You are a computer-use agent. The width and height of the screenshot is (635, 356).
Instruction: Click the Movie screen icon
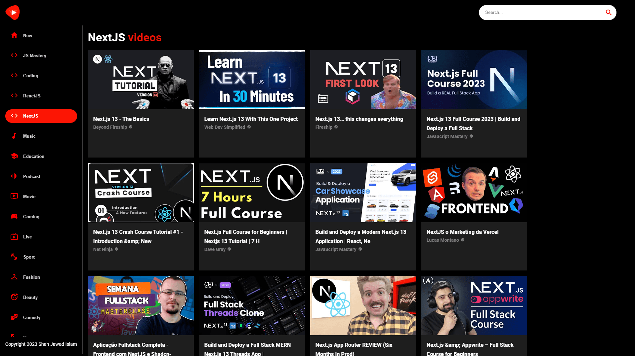tap(14, 196)
